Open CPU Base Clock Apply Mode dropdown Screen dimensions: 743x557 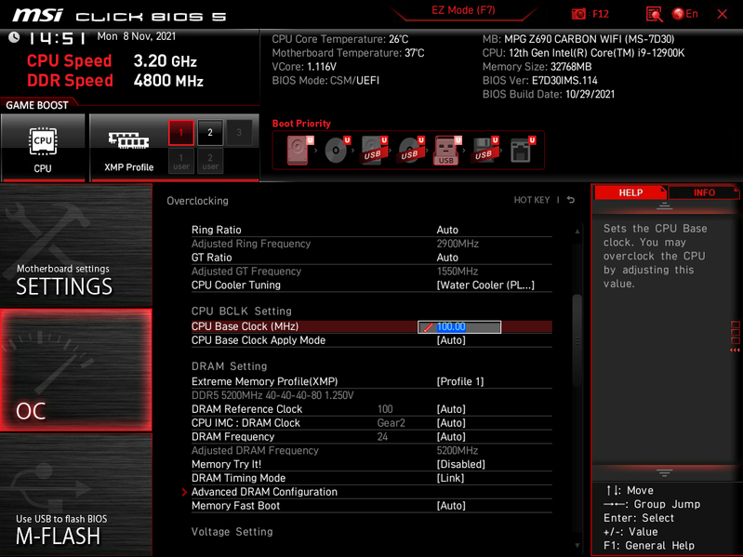pos(451,340)
